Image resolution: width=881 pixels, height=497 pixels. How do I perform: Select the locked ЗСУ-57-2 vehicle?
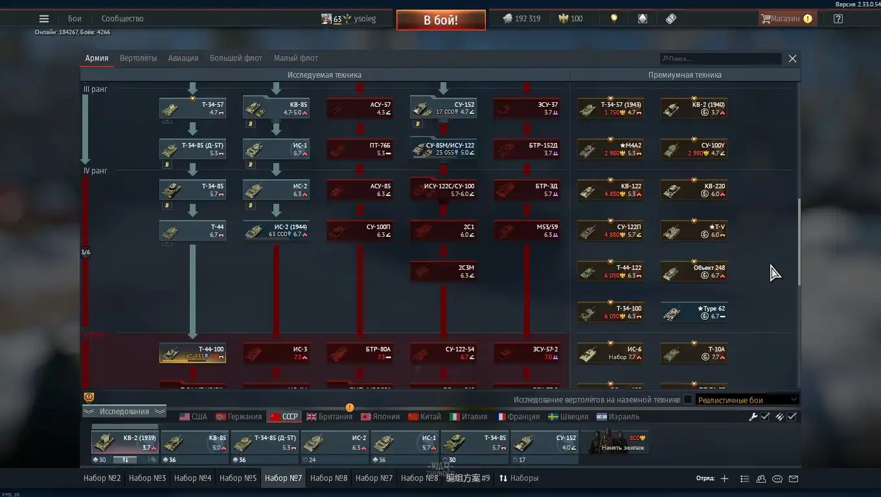pos(527,353)
